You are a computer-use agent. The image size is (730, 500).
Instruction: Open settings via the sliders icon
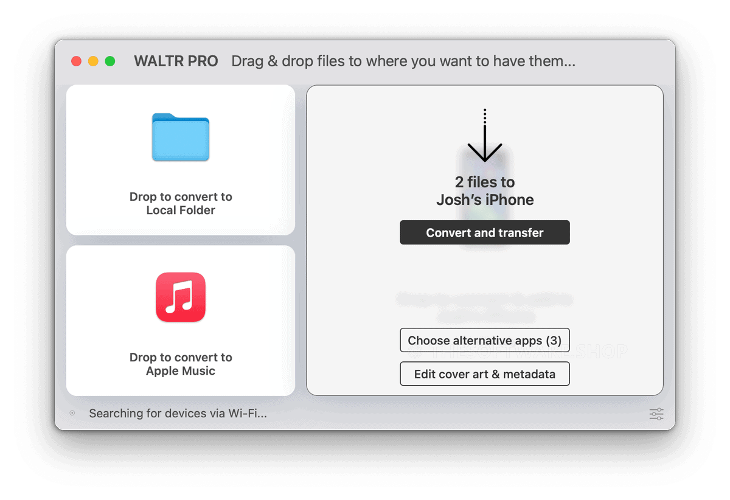pyautogui.click(x=656, y=414)
